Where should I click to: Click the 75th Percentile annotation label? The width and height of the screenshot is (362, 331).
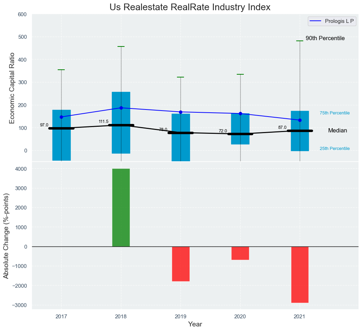[335, 113]
